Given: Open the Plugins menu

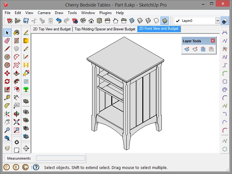Looking at the screenshot, I should point(106,13).
